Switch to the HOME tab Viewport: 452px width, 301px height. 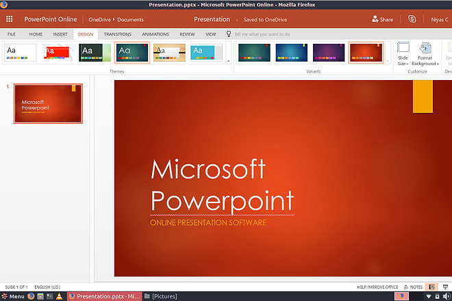[36, 34]
